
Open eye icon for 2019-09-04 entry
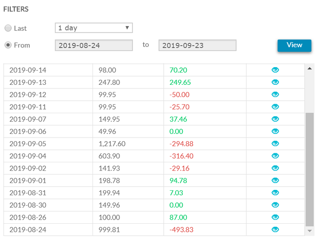coord(275,156)
